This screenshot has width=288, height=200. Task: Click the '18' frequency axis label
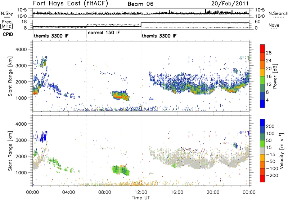click(x=24, y=22)
